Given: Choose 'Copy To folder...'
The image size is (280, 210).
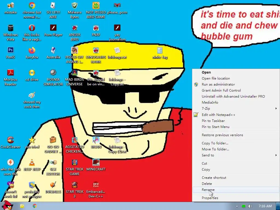Looking at the screenshot, I should 236,143.
